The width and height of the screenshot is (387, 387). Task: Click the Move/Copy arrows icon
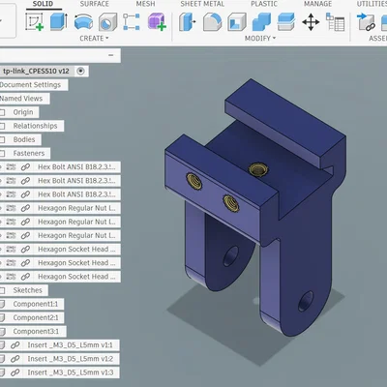[x=311, y=22]
